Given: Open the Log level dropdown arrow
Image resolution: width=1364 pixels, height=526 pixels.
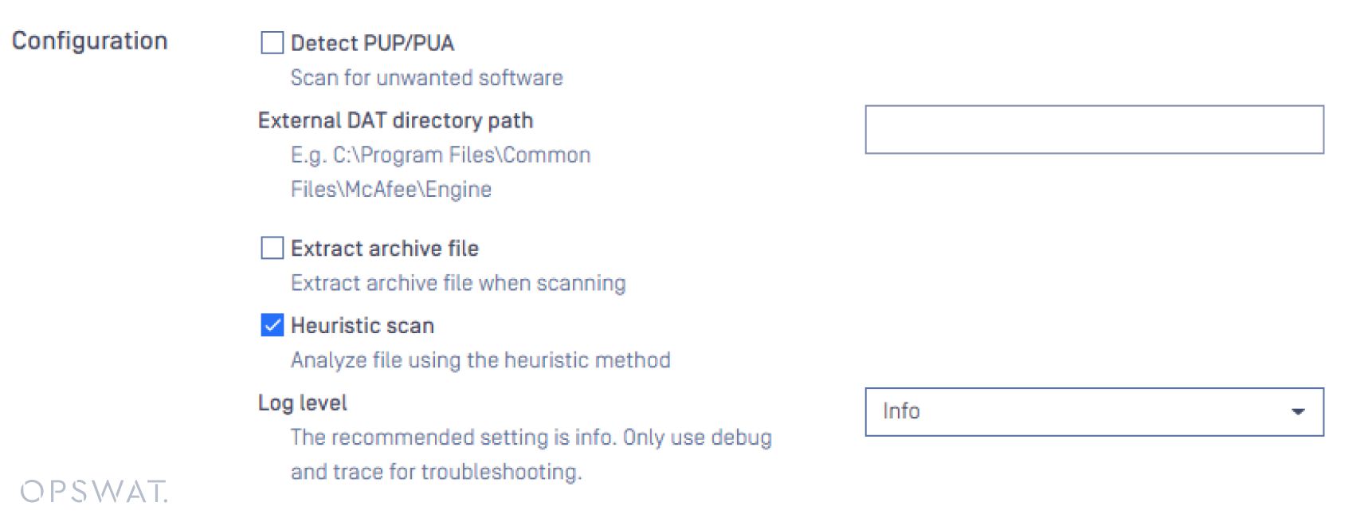Looking at the screenshot, I should click(1297, 412).
